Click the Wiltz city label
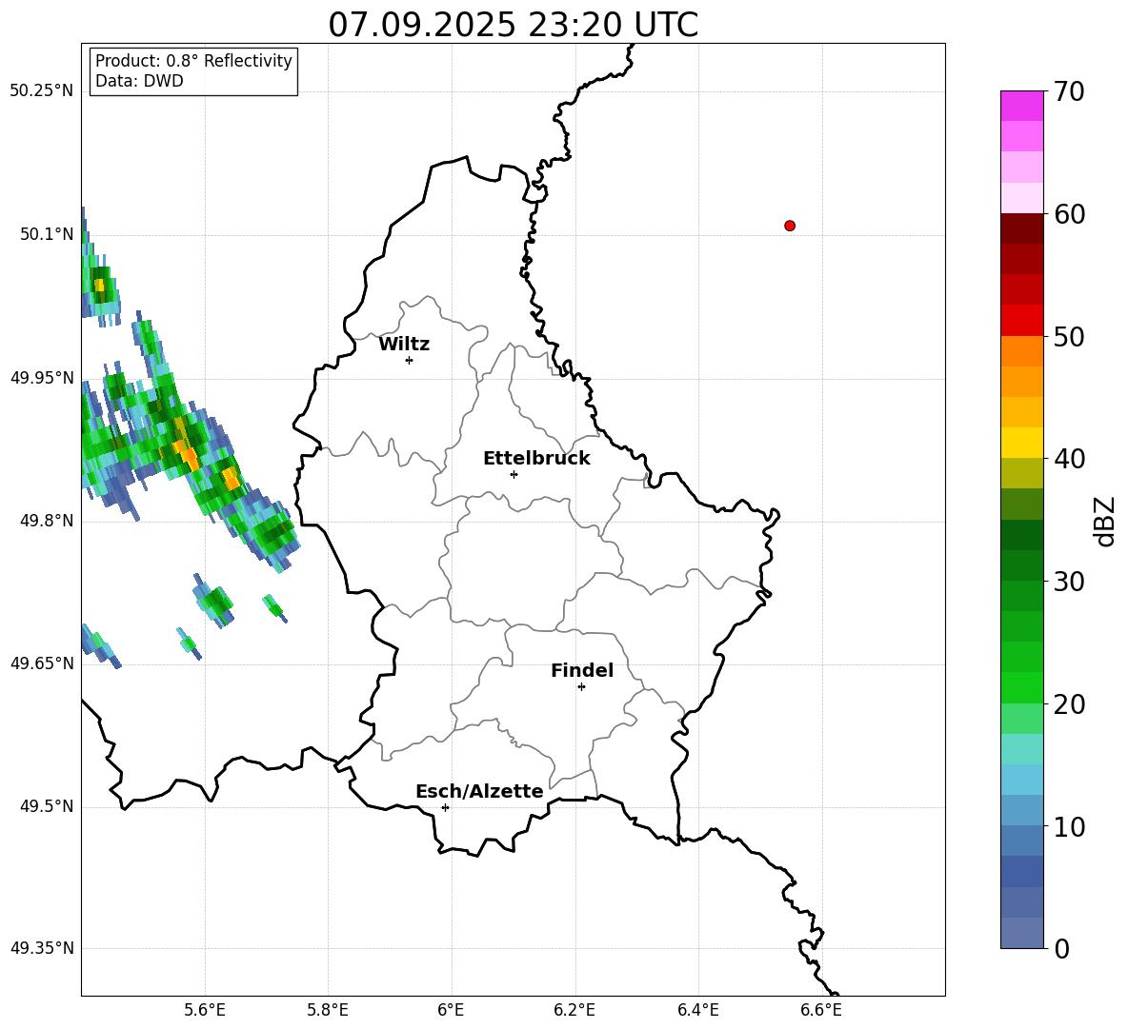 [x=404, y=345]
